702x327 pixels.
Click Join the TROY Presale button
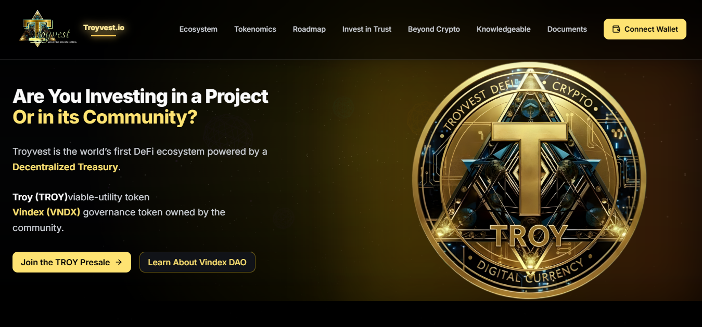pos(72,262)
